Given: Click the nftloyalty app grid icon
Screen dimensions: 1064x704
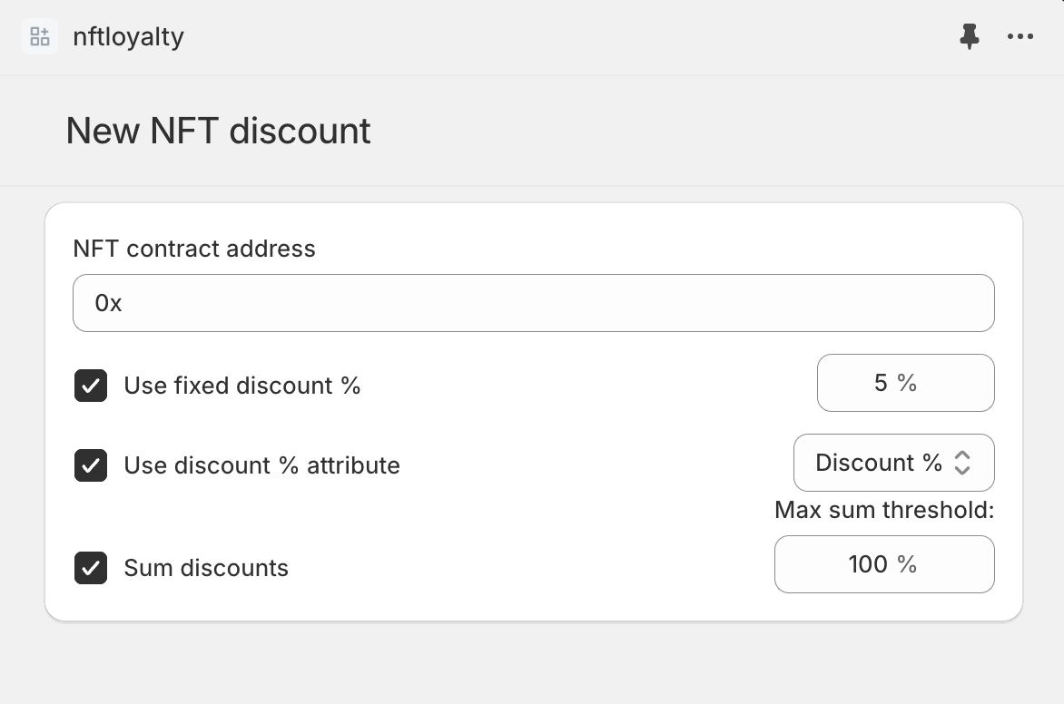Looking at the screenshot, I should coord(39,36).
